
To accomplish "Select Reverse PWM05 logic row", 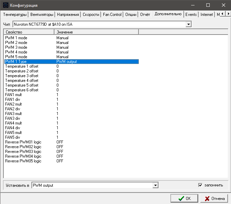I will (72, 161).
